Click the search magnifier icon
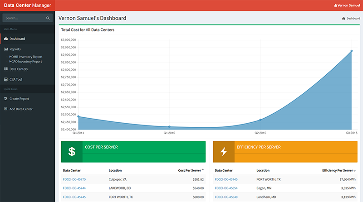Image resolution: width=363 pixels, height=202 pixels. (48, 18)
